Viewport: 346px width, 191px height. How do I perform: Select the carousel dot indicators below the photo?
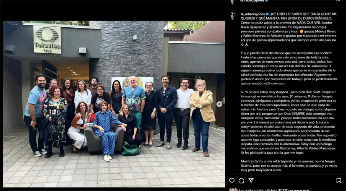point(112,183)
